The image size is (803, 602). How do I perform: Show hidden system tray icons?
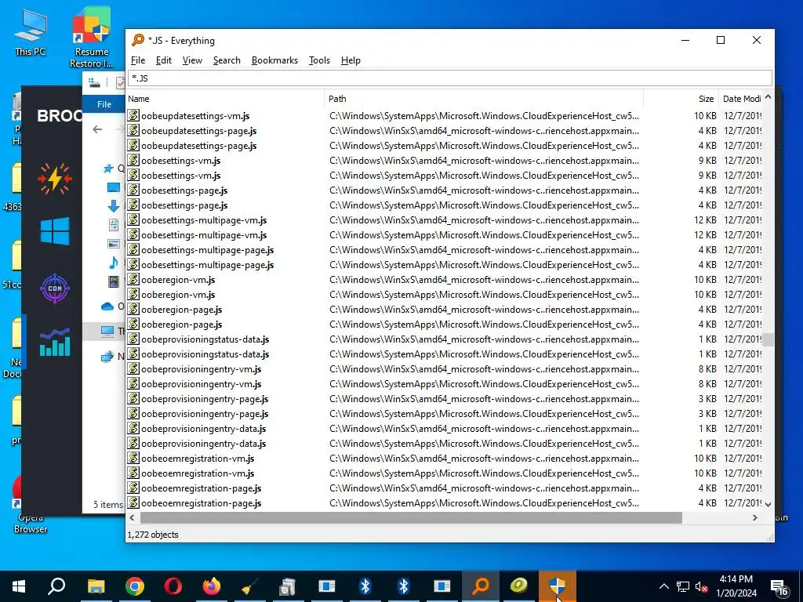[663, 586]
